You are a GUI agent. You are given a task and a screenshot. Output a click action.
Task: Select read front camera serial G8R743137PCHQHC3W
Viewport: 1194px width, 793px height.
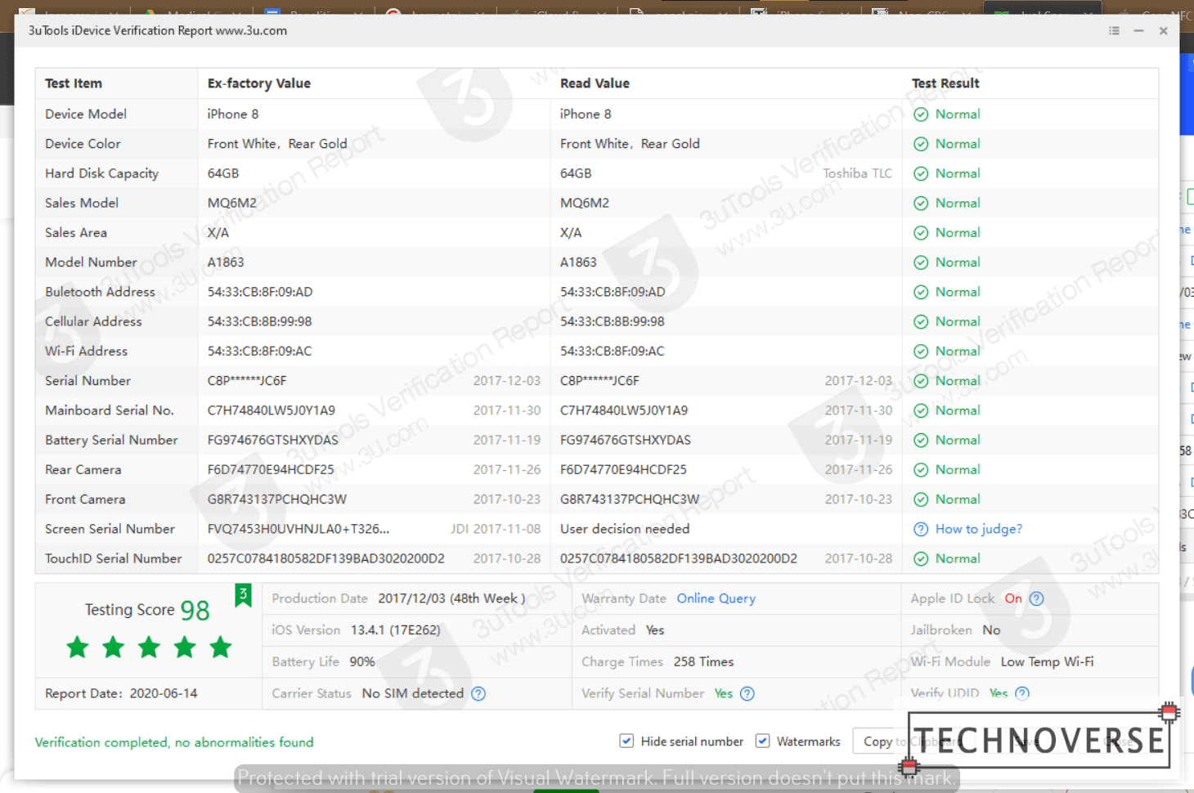coord(630,500)
